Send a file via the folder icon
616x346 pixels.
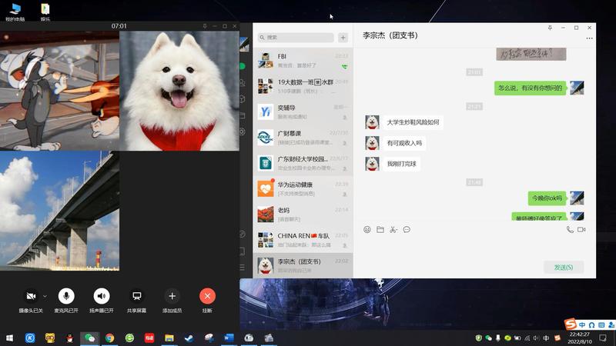point(380,229)
